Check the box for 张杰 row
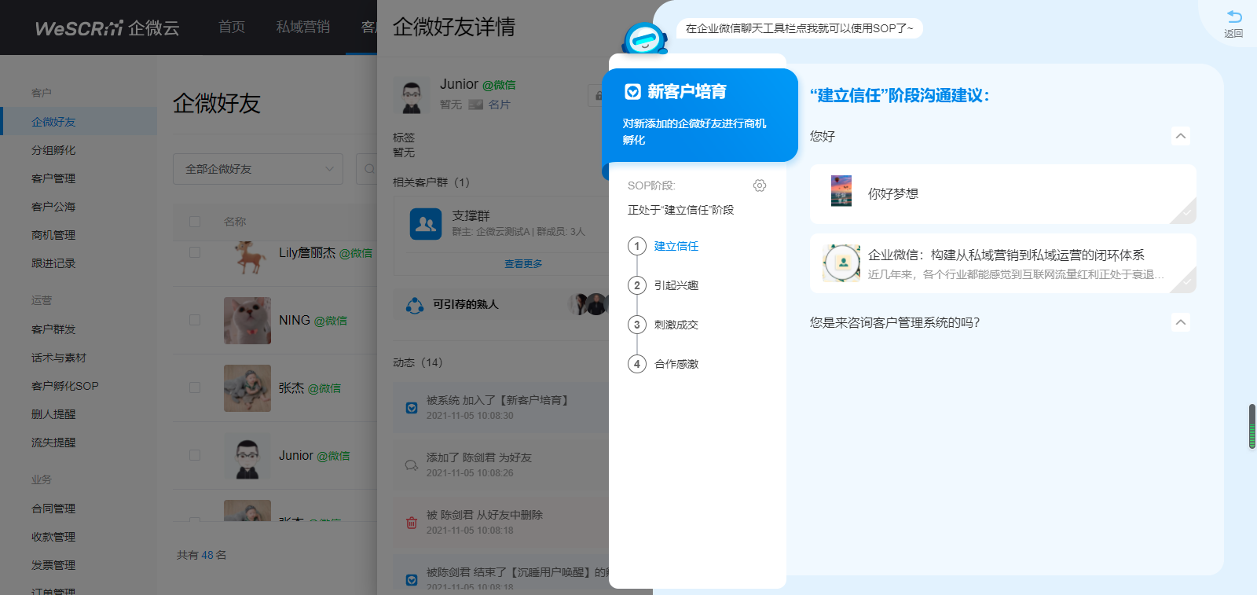This screenshot has width=1257, height=595. pyautogui.click(x=195, y=388)
